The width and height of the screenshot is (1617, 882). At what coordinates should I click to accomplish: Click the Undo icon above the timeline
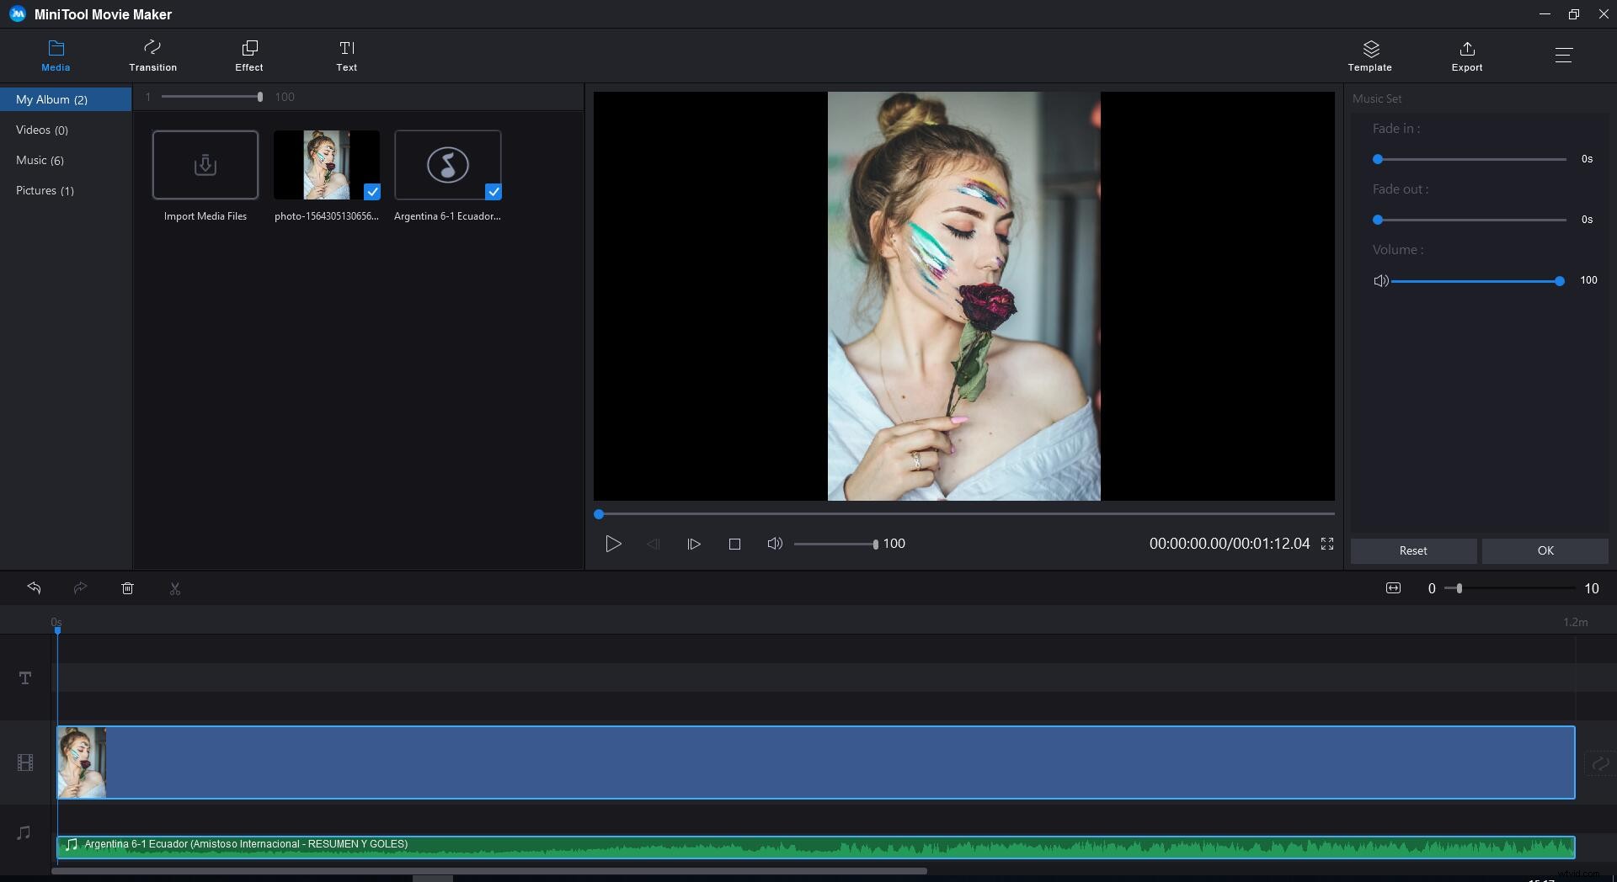(x=35, y=587)
